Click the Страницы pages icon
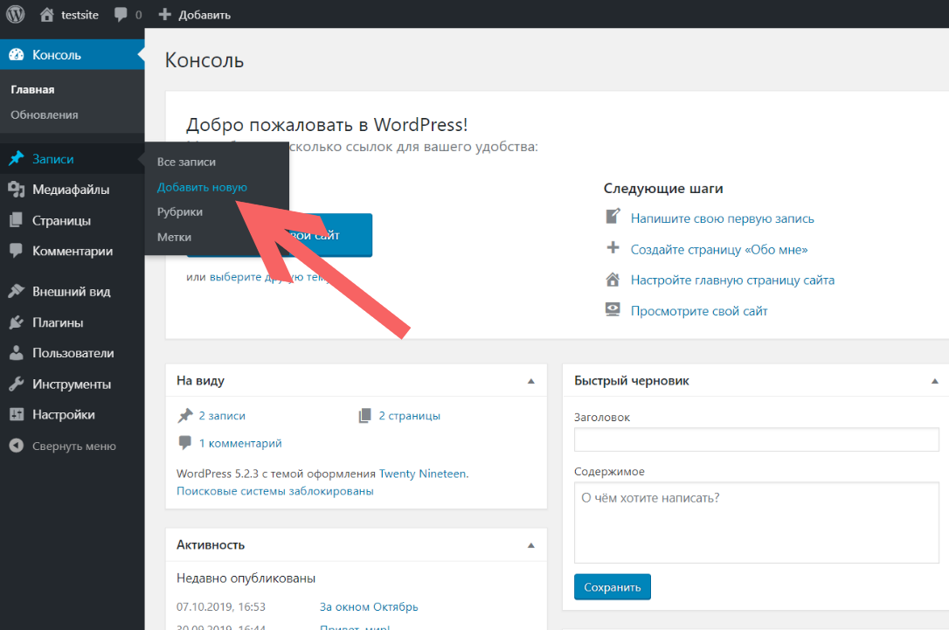 (x=17, y=220)
